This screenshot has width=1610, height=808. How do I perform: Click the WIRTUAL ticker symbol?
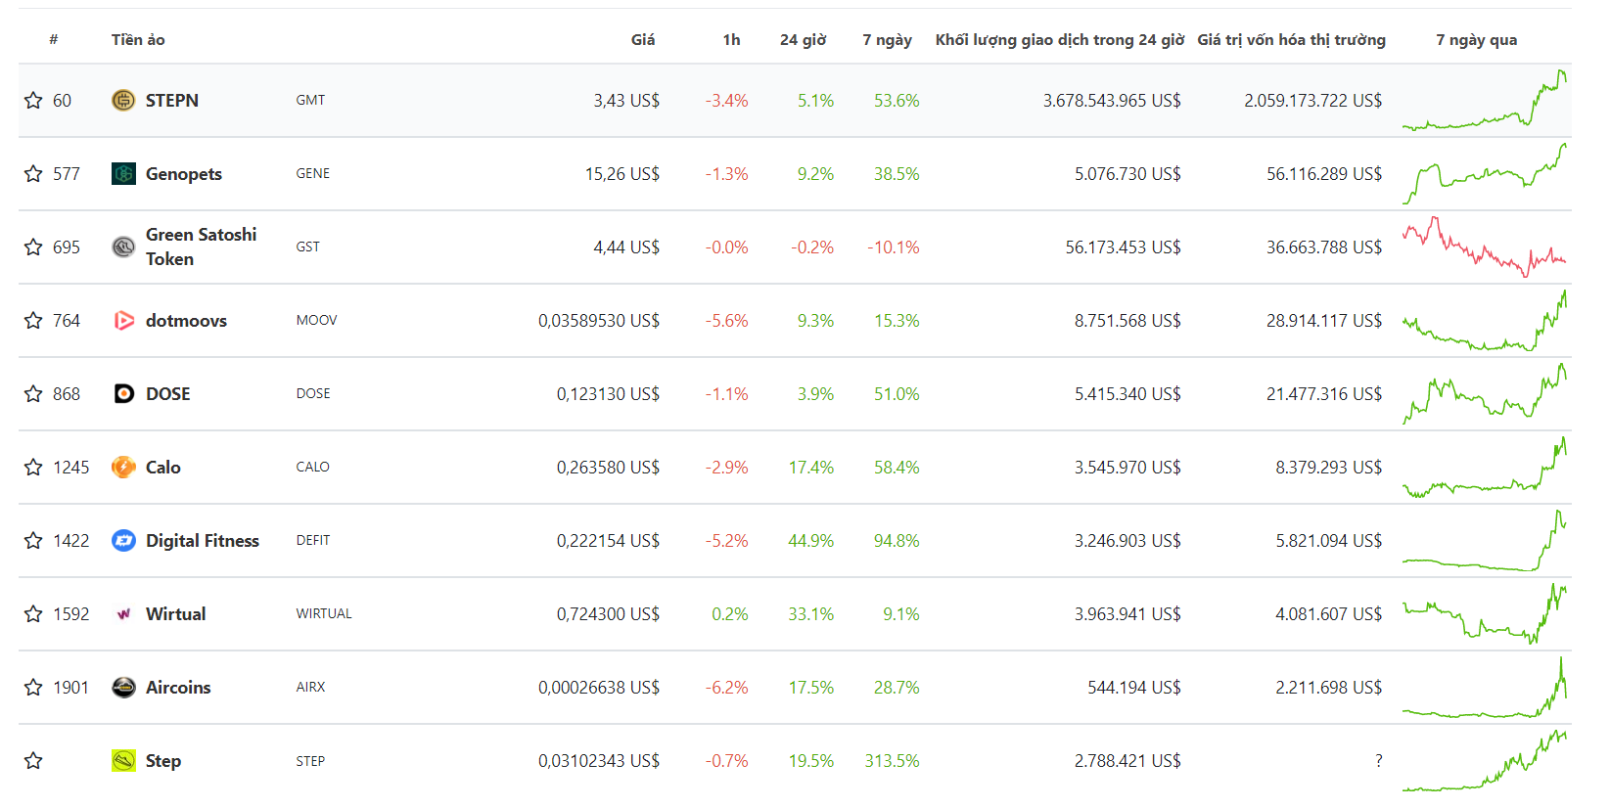324,613
